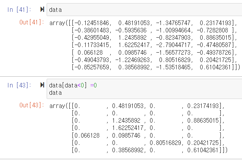This screenshot has width=242, height=162.
Task: Click value -0.85257659 in Out[41]
Action: pyautogui.click(x=92, y=67)
